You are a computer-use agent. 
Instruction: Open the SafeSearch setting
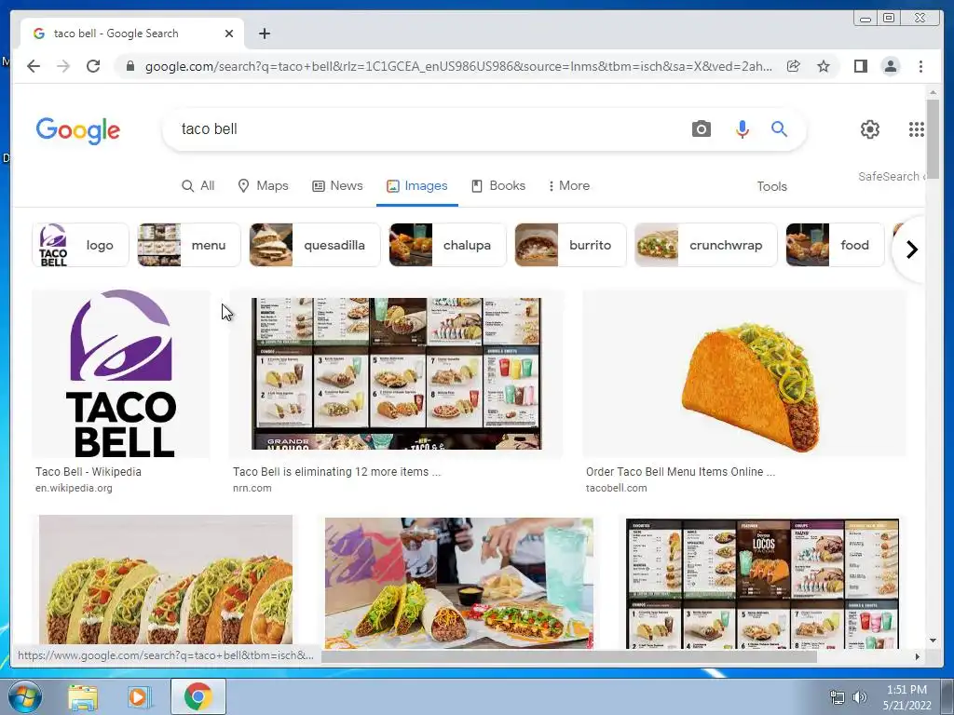[892, 176]
